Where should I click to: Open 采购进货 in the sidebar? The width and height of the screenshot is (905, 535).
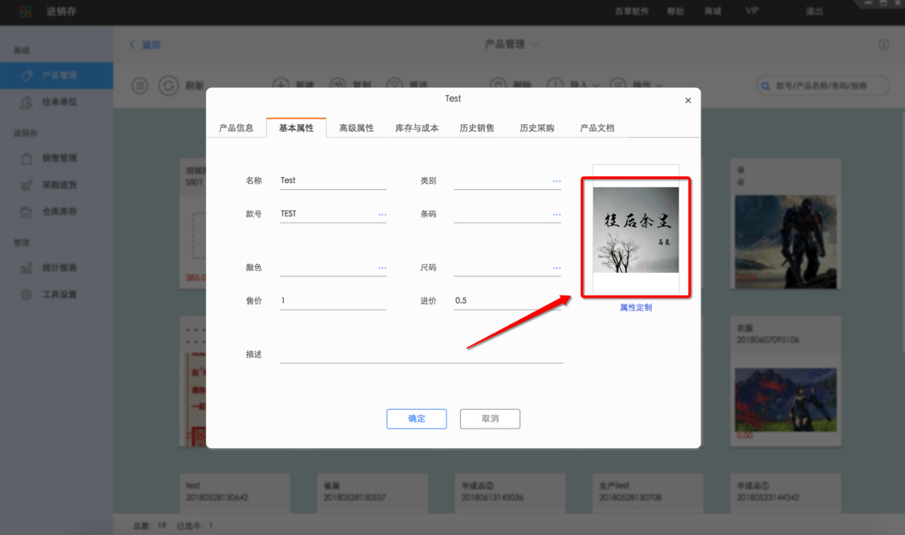point(57,185)
